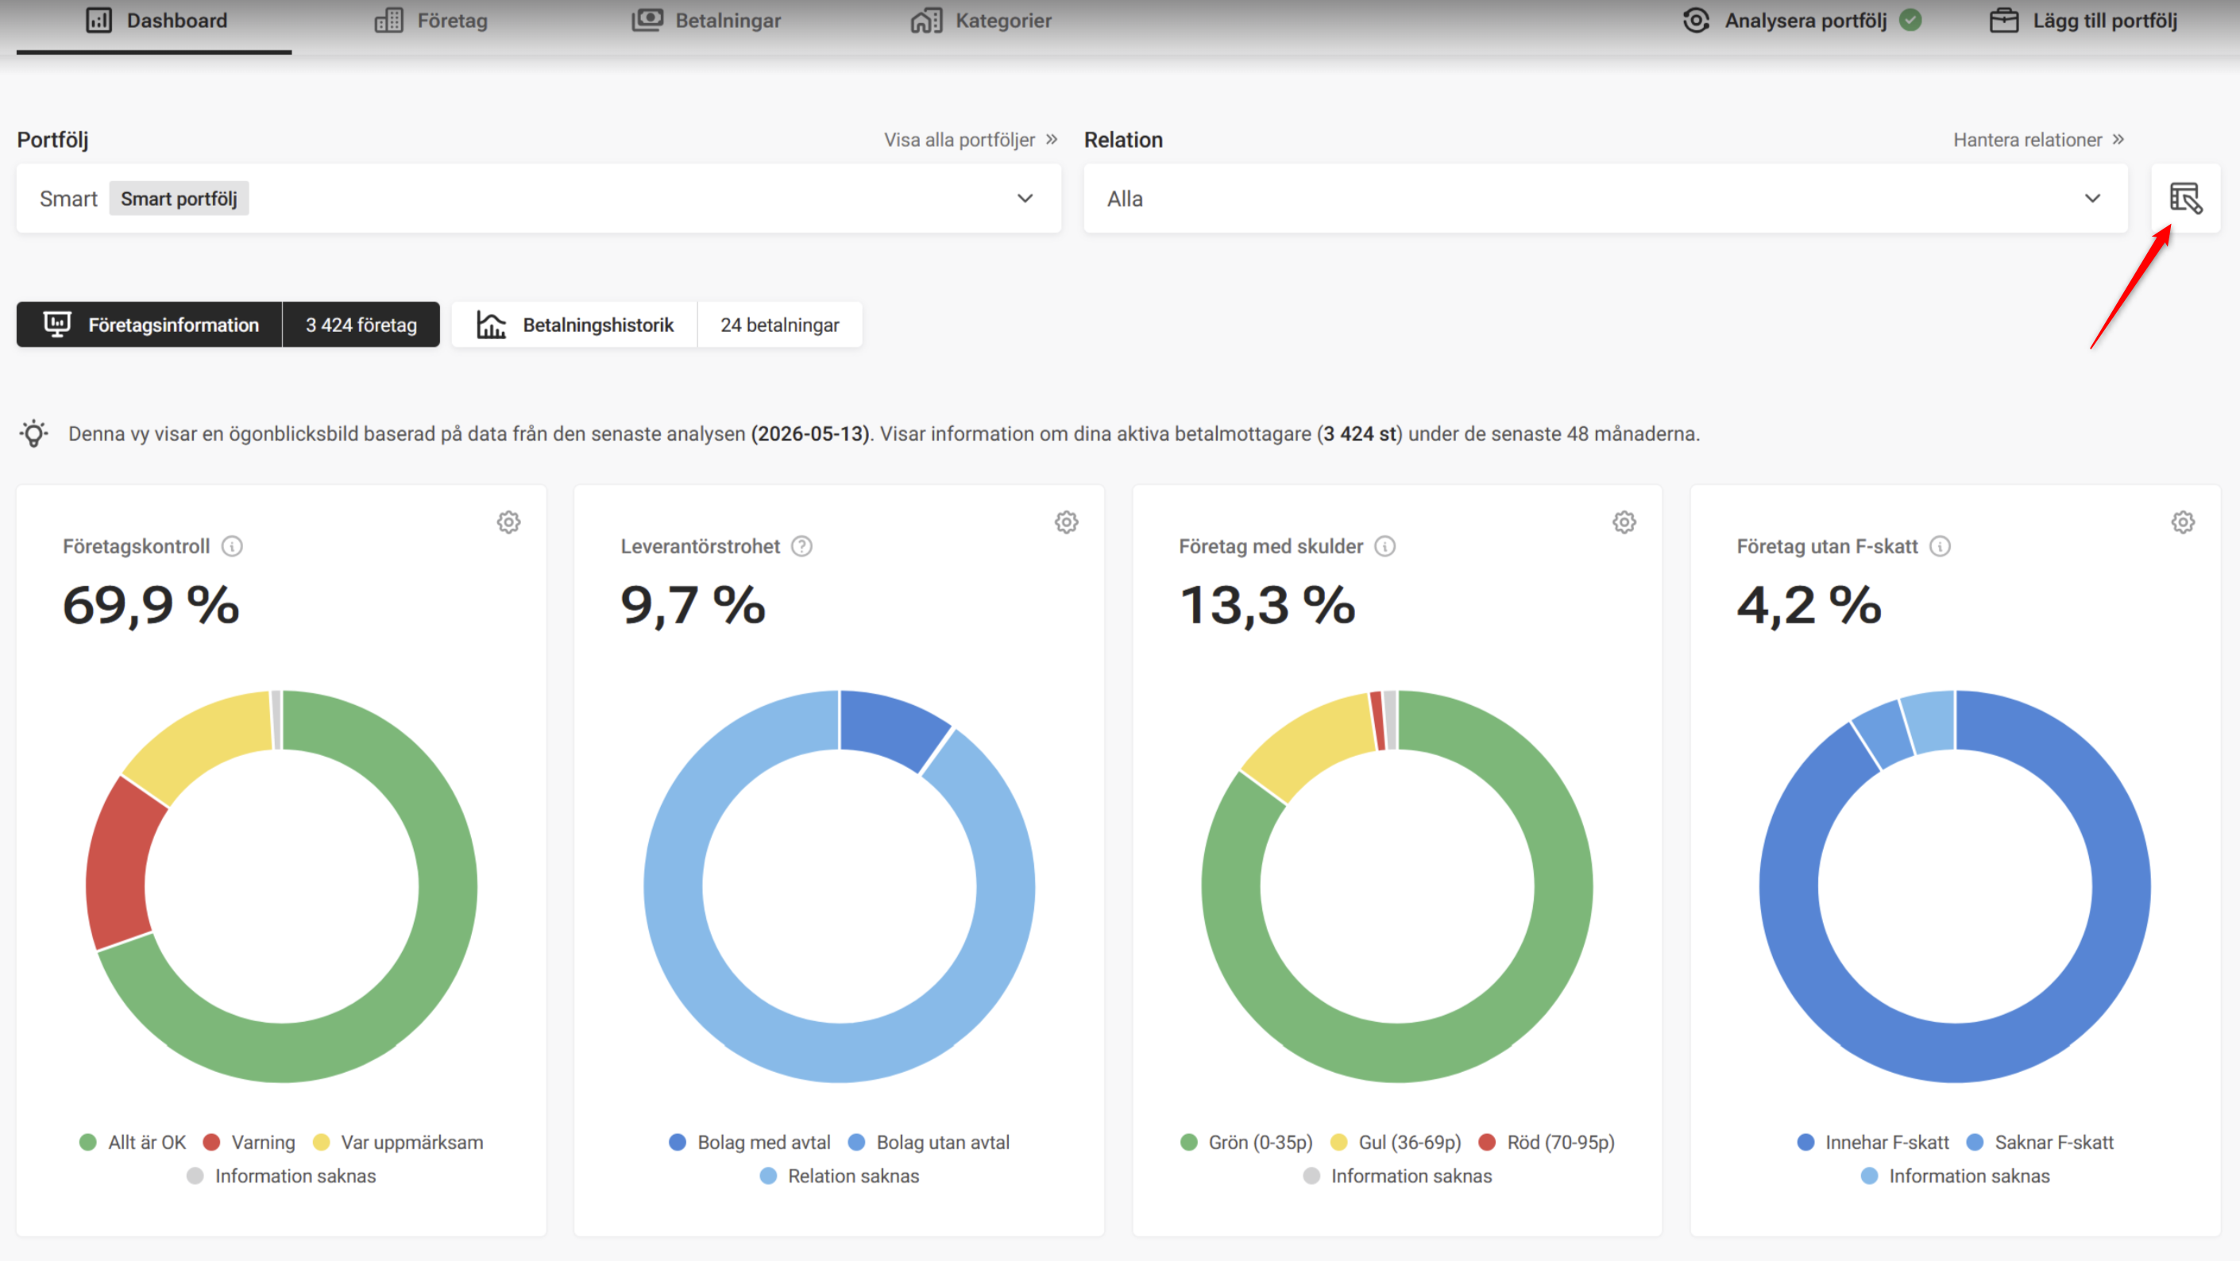The image size is (2240, 1261).
Task: Click Lägg till portfölj button
Action: click(x=2084, y=21)
